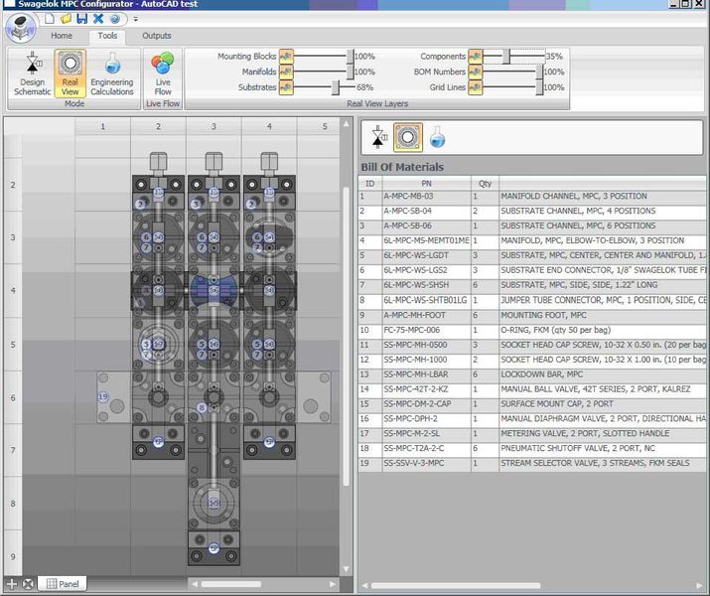710x596 pixels.
Task: Click the Mounting Blocks opacity slider handle
Action: [x=350, y=57]
